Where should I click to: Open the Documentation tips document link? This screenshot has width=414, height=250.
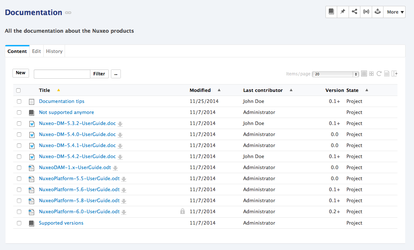point(62,101)
